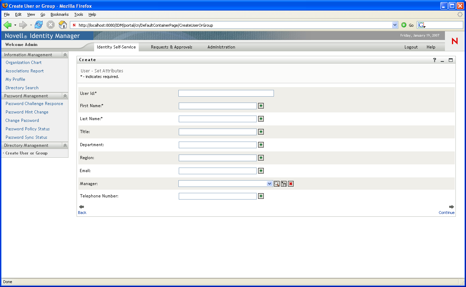The image size is (466, 287).
Task: Focus the First Name input field
Action: [218, 106]
